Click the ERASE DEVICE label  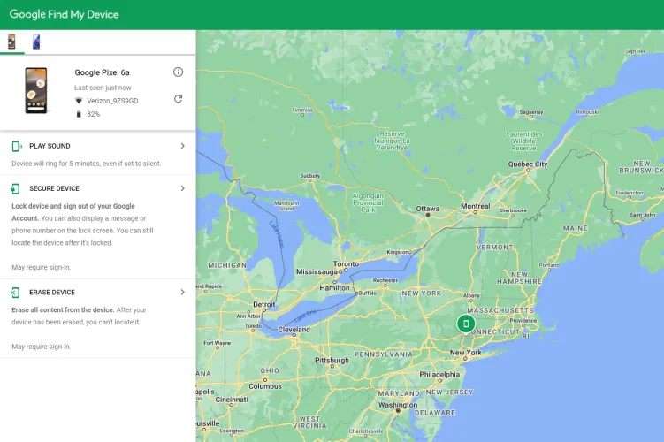click(51, 293)
